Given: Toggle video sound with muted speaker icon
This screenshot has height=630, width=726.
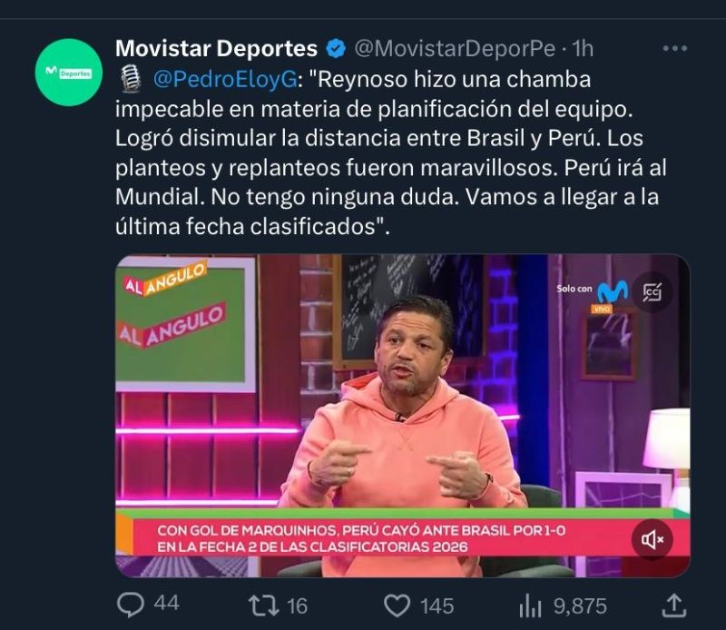Looking at the screenshot, I should coord(652,539).
